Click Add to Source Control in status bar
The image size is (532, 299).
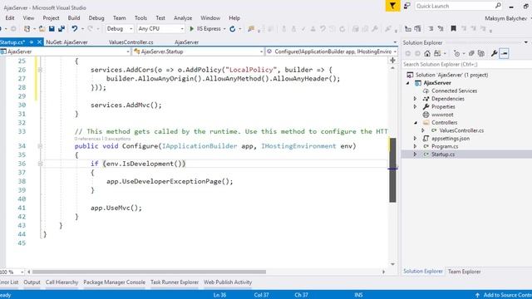504,295
